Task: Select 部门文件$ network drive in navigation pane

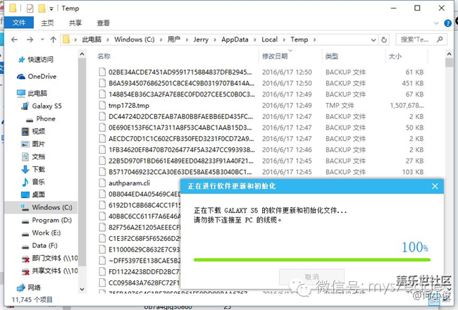Action: point(50,258)
